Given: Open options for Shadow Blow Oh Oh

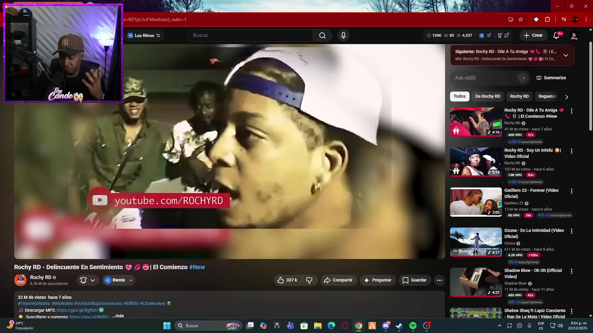Looking at the screenshot, I should coord(571,271).
